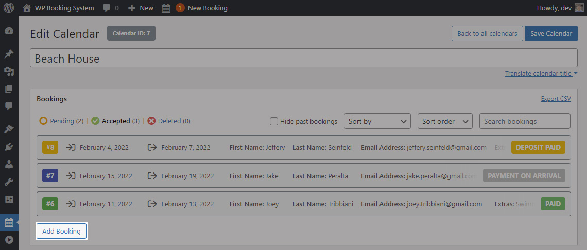The image size is (587, 250).
Task: Open Posts via the sidebar pin icon
Action: coord(9,54)
